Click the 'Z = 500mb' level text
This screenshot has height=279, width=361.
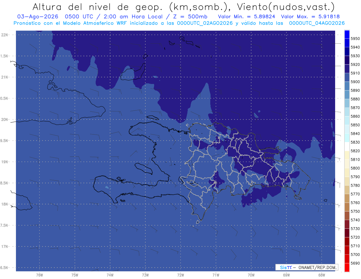[x=190, y=17]
